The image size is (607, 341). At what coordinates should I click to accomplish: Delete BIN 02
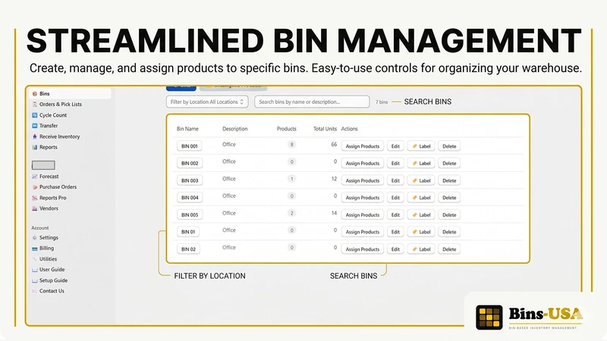click(449, 249)
